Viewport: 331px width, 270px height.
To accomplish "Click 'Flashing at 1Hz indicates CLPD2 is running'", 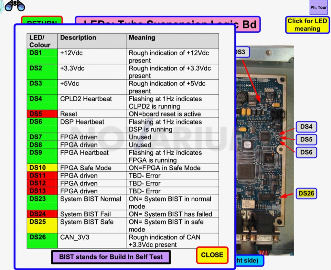I will point(173,103).
